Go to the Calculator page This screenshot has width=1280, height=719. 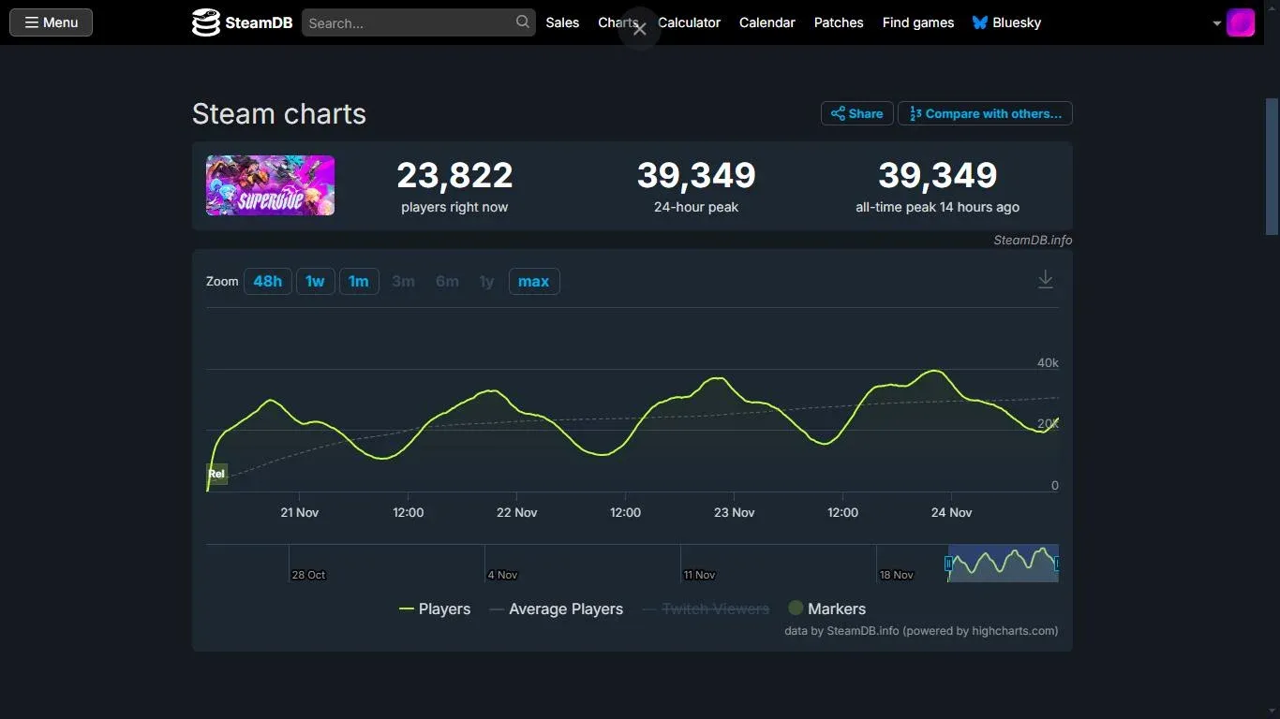[x=689, y=22]
